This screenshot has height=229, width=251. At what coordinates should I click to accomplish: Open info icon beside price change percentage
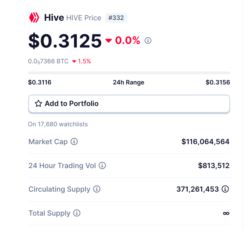coord(148,41)
